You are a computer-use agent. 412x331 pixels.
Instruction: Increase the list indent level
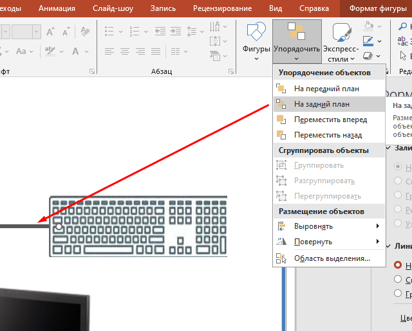click(176, 31)
